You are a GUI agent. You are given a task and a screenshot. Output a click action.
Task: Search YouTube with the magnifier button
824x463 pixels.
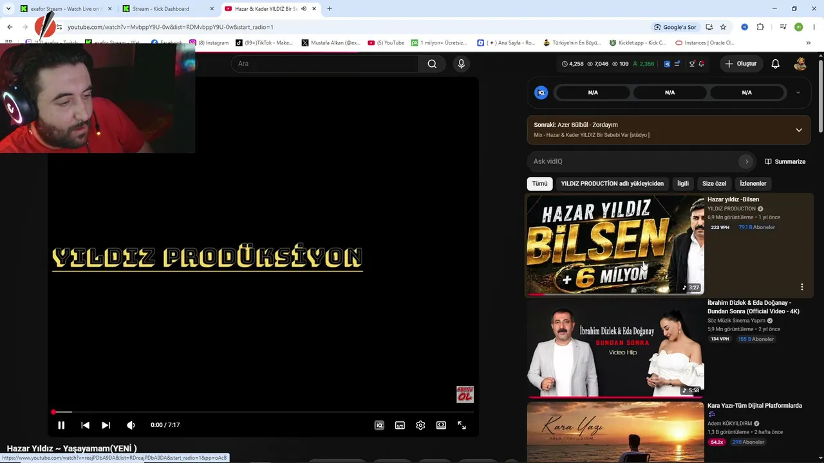pyautogui.click(x=432, y=64)
